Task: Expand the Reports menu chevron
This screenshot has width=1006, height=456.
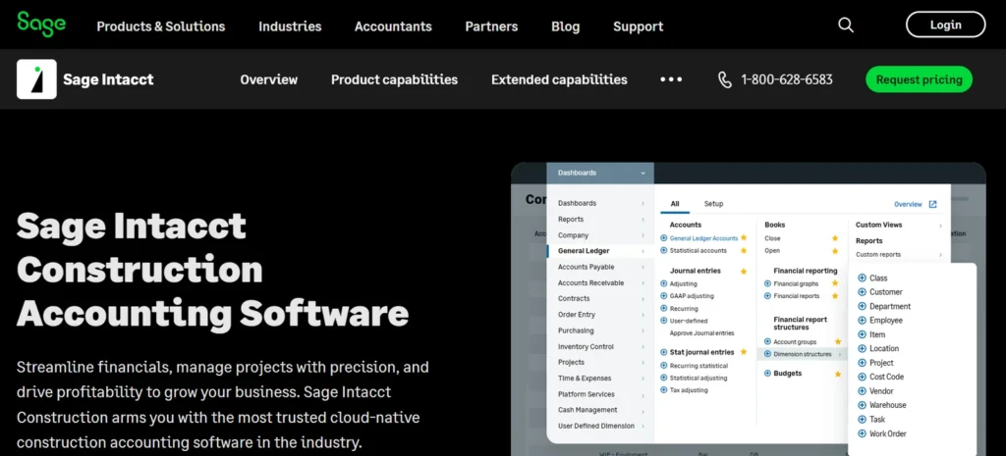Action: (x=643, y=219)
